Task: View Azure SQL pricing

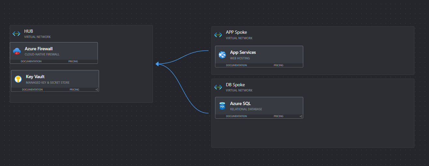Action: (278, 116)
